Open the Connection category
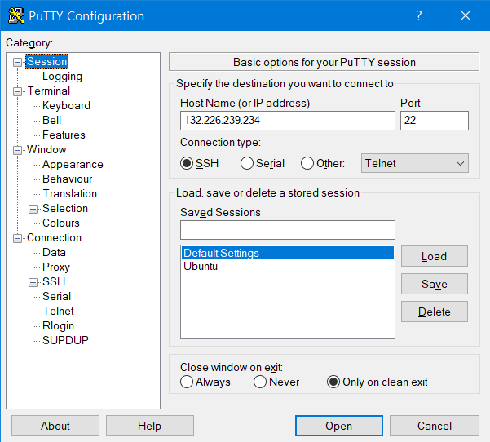The height and width of the screenshot is (442, 490). (x=54, y=238)
